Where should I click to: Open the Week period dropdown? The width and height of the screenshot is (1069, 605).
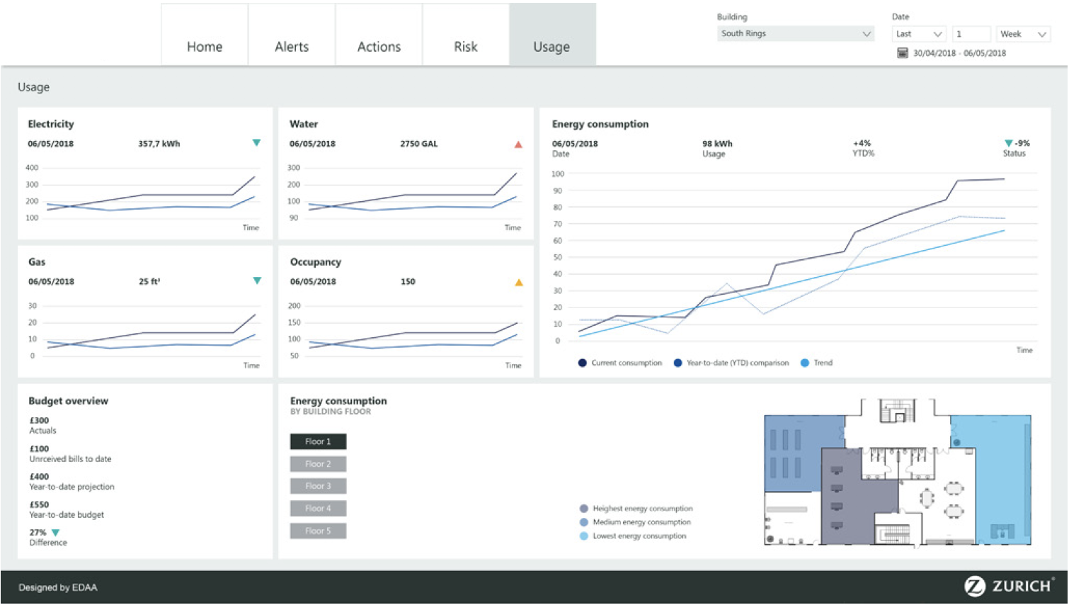click(1022, 34)
